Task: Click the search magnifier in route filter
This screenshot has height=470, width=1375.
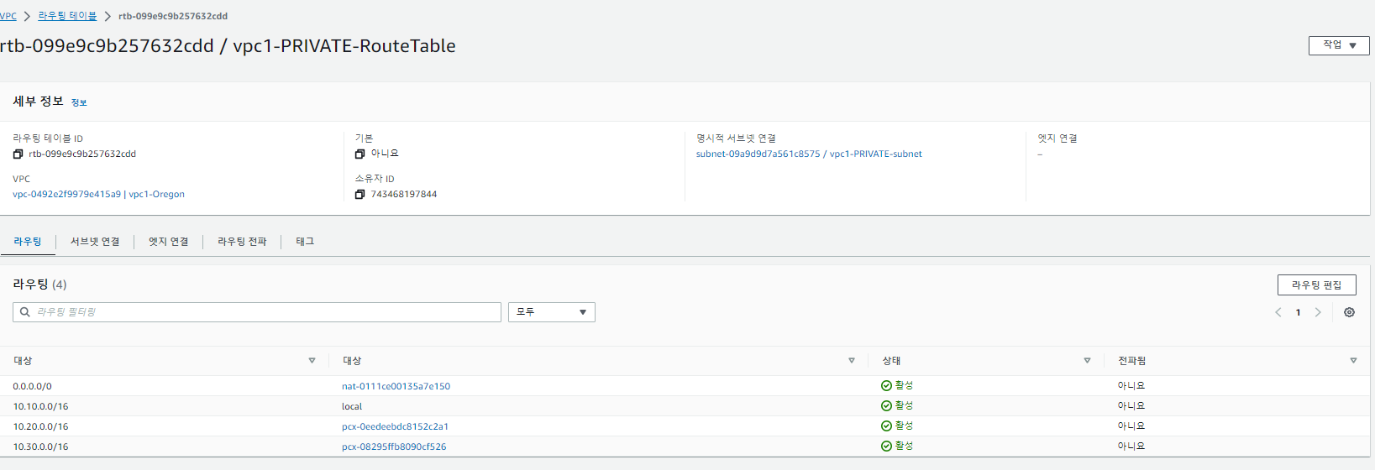Action: 25,312
